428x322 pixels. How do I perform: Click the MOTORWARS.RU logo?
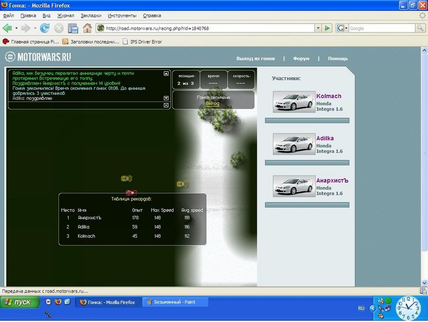[x=38, y=57]
